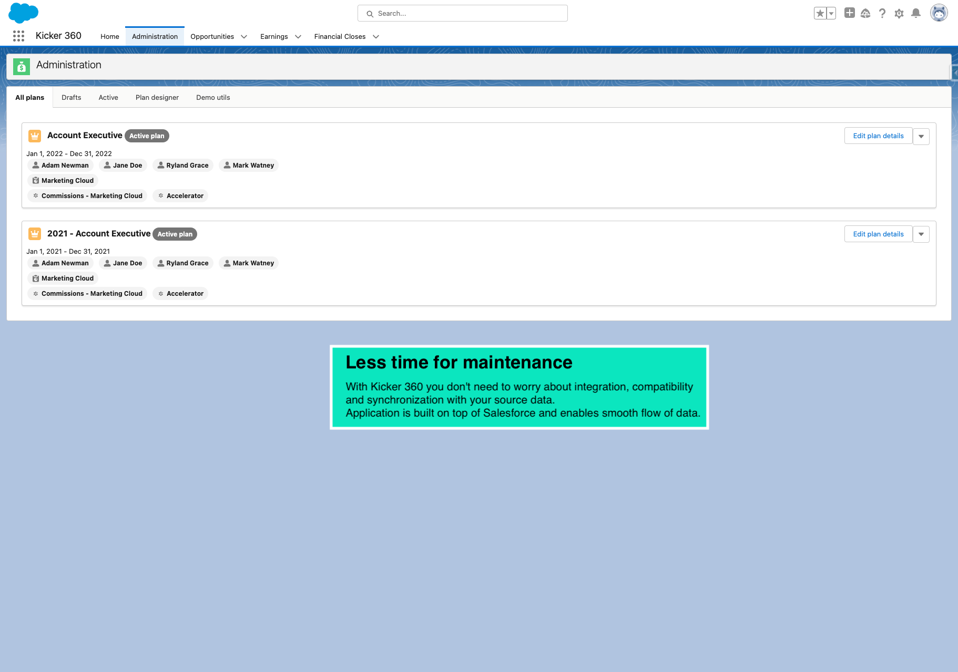958x672 pixels.
Task: Click the crown icon for 2021 - Account Executive
Action: (35, 234)
